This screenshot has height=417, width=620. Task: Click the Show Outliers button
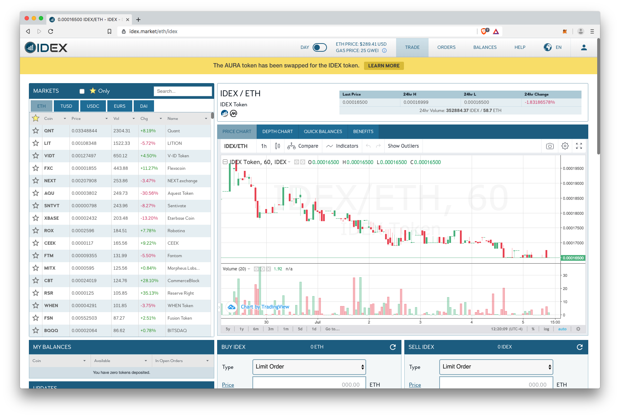[403, 146]
